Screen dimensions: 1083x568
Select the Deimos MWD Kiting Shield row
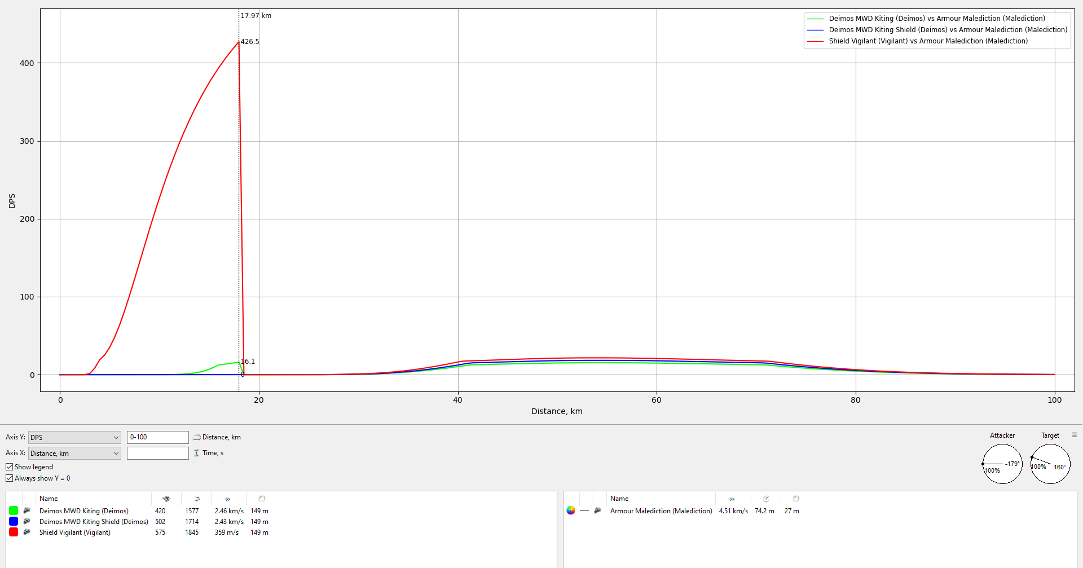(94, 521)
